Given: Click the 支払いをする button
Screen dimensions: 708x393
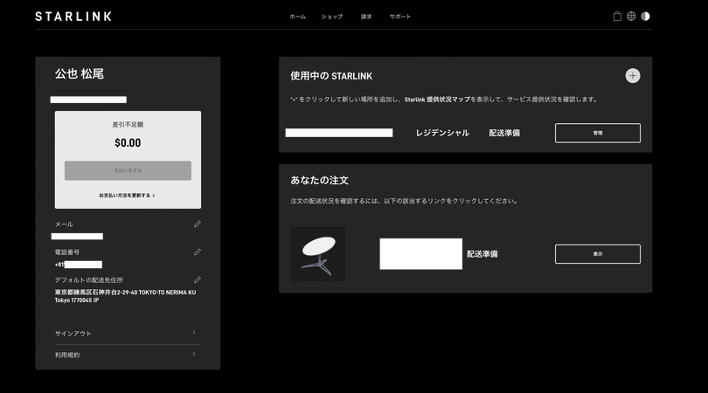Looking at the screenshot, I should [128, 170].
